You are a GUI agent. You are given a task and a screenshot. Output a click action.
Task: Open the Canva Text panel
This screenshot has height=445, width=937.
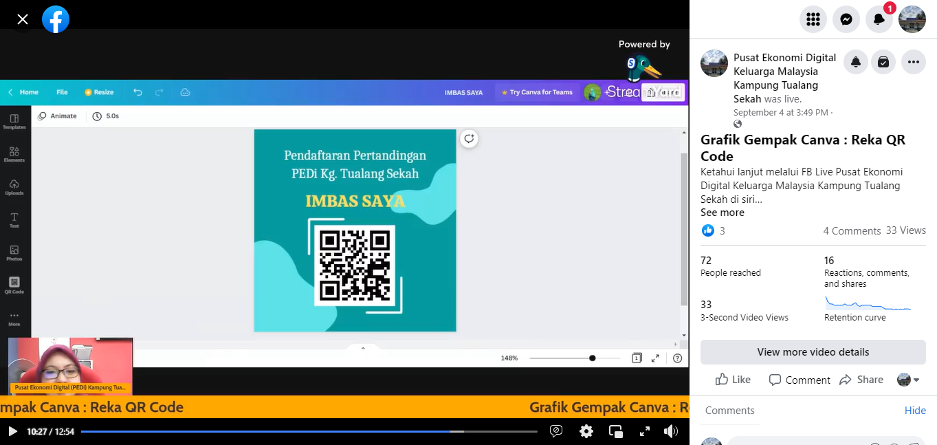click(x=14, y=220)
